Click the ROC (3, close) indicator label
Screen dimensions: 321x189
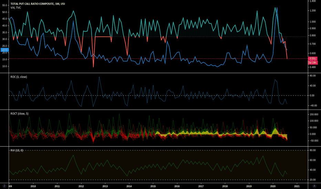pyautogui.click(x=19, y=77)
